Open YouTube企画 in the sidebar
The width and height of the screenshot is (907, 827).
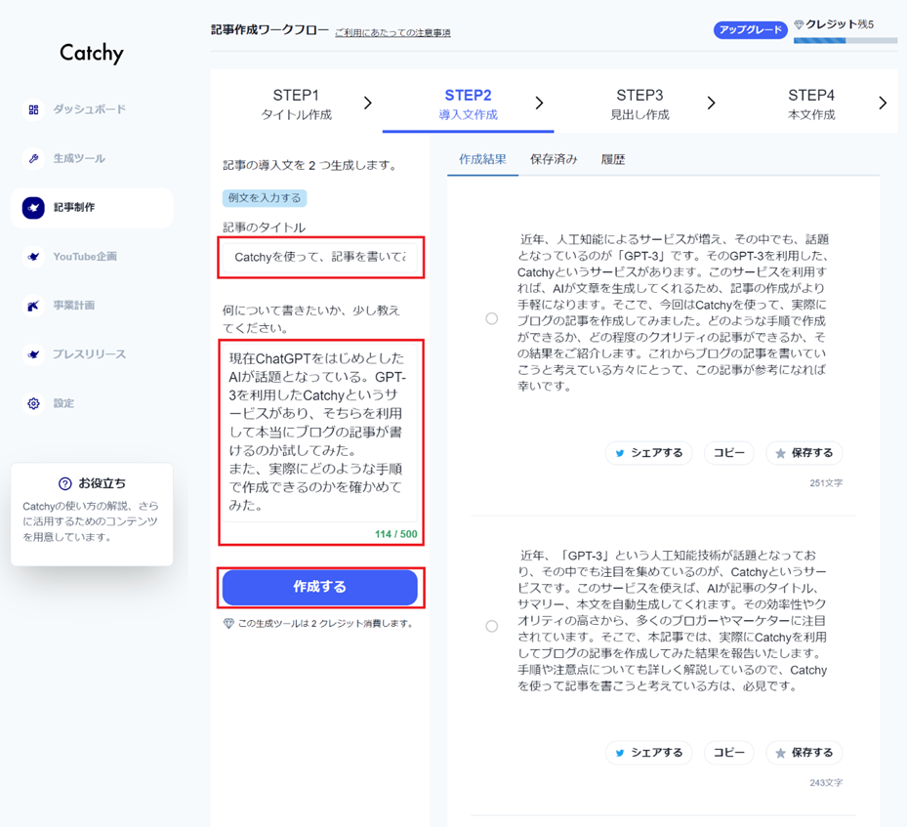[85, 256]
